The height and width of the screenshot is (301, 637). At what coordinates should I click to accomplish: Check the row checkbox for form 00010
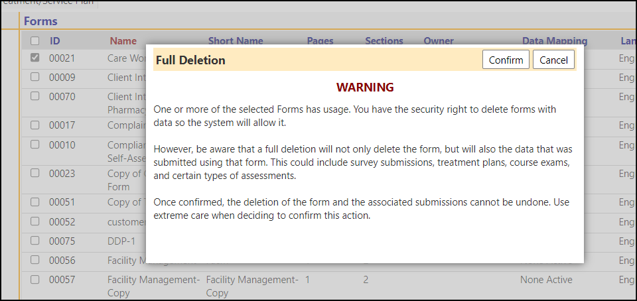(x=35, y=145)
